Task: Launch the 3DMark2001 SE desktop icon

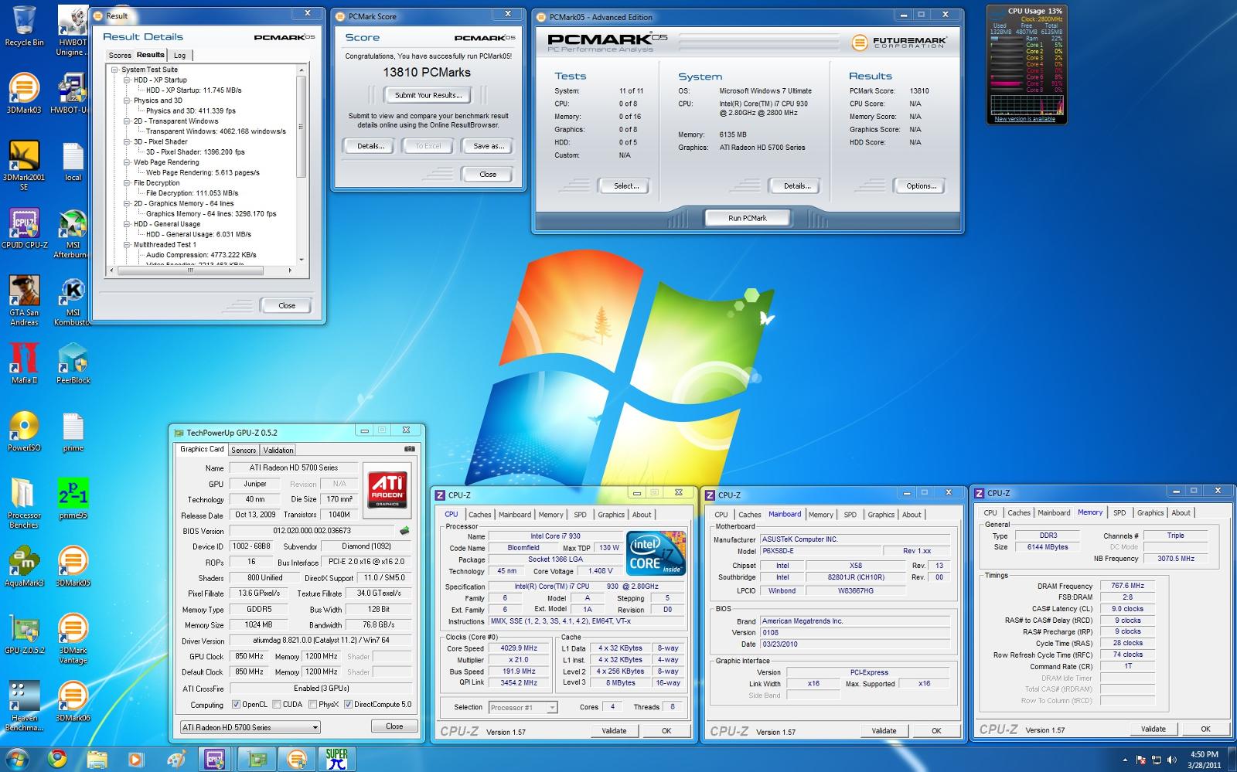Action: coord(24,165)
